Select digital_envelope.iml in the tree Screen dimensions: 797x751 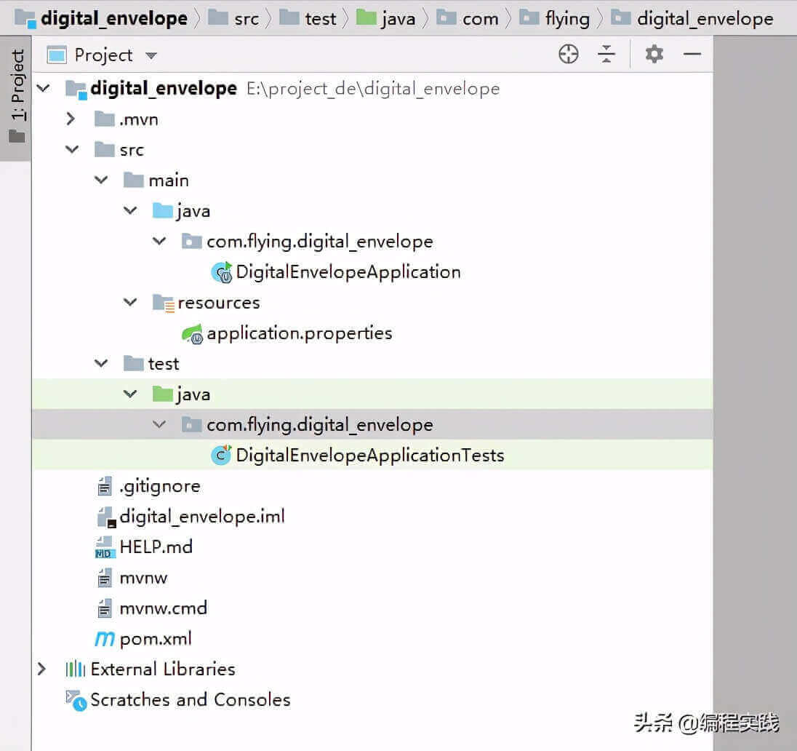coord(202,517)
